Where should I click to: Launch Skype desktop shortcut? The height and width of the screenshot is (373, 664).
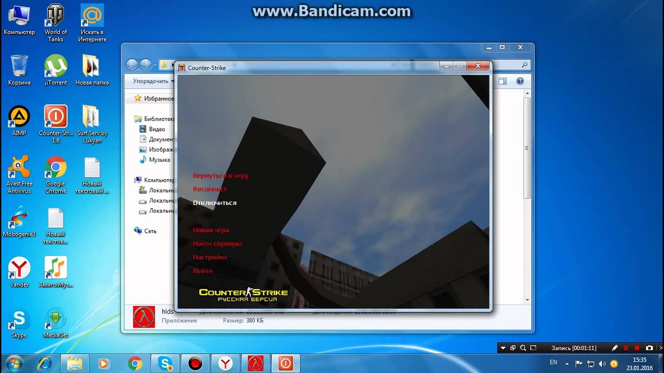coord(19,323)
